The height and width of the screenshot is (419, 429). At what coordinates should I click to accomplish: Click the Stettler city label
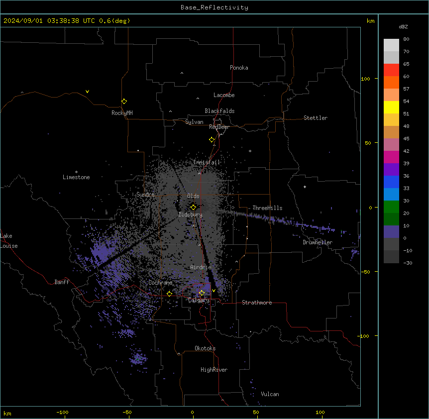tap(316, 118)
